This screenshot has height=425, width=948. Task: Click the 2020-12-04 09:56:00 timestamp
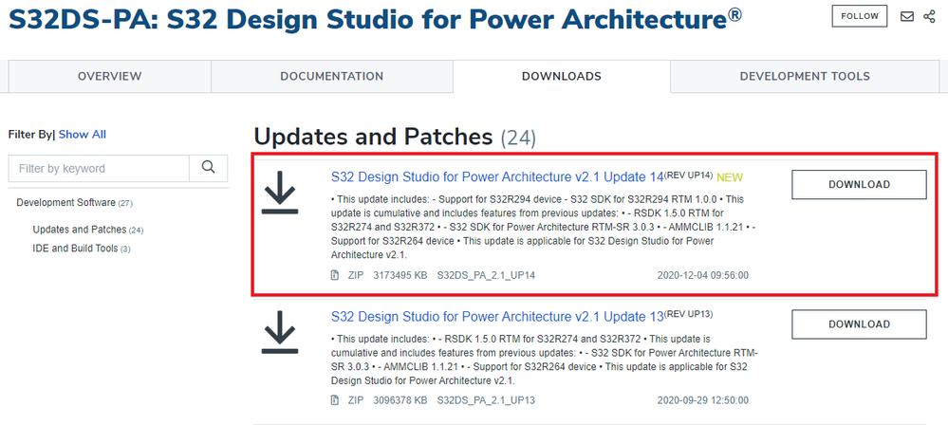pyautogui.click(x=703, y=275)
